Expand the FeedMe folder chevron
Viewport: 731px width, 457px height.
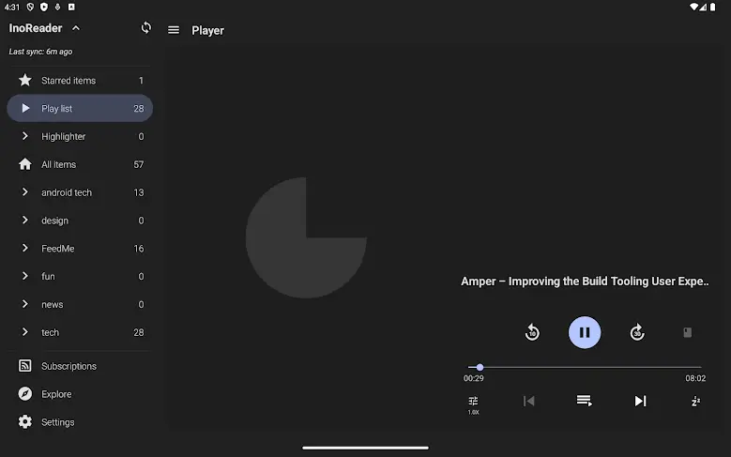(x=25, y=248)
